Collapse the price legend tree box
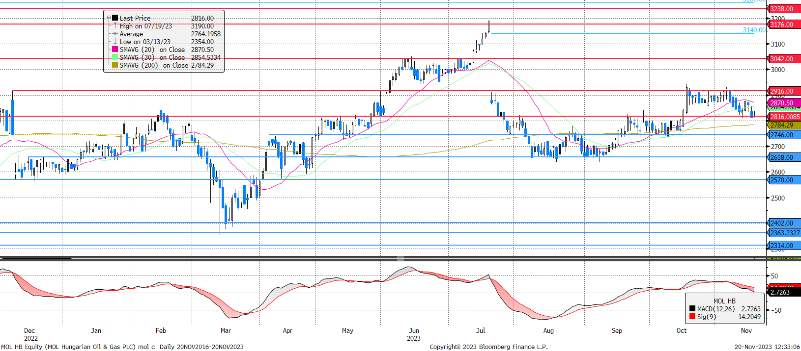Screen dimensions: 801x351 [109, 18]
